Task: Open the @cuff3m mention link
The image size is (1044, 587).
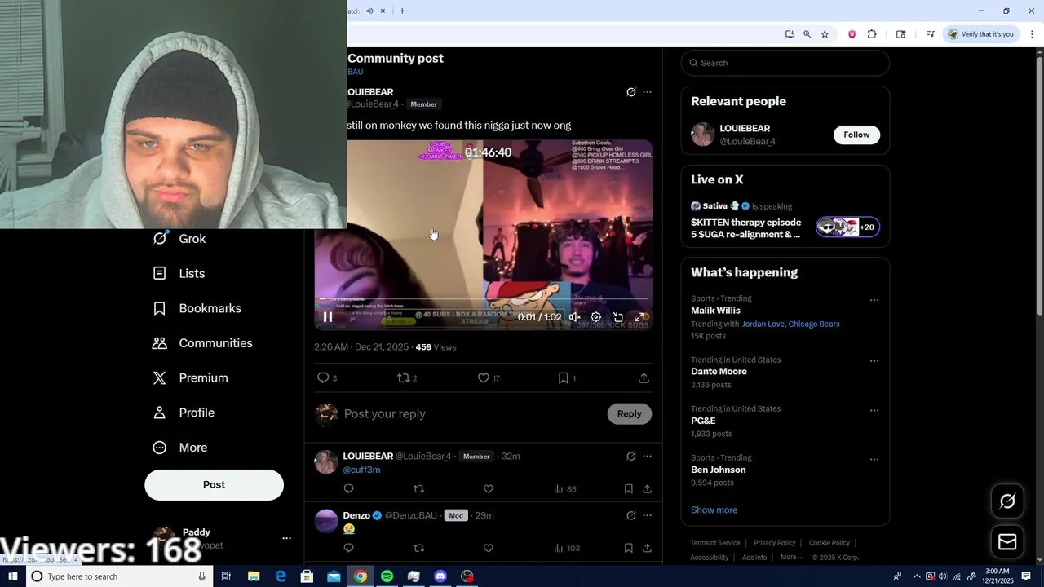Action: (361, 470)
